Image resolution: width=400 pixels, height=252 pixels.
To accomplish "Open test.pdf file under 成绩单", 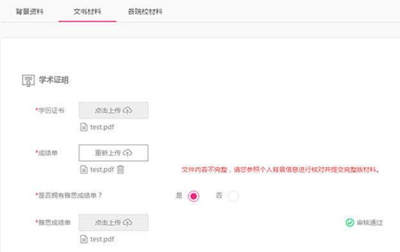I will (x=102, y=170).
